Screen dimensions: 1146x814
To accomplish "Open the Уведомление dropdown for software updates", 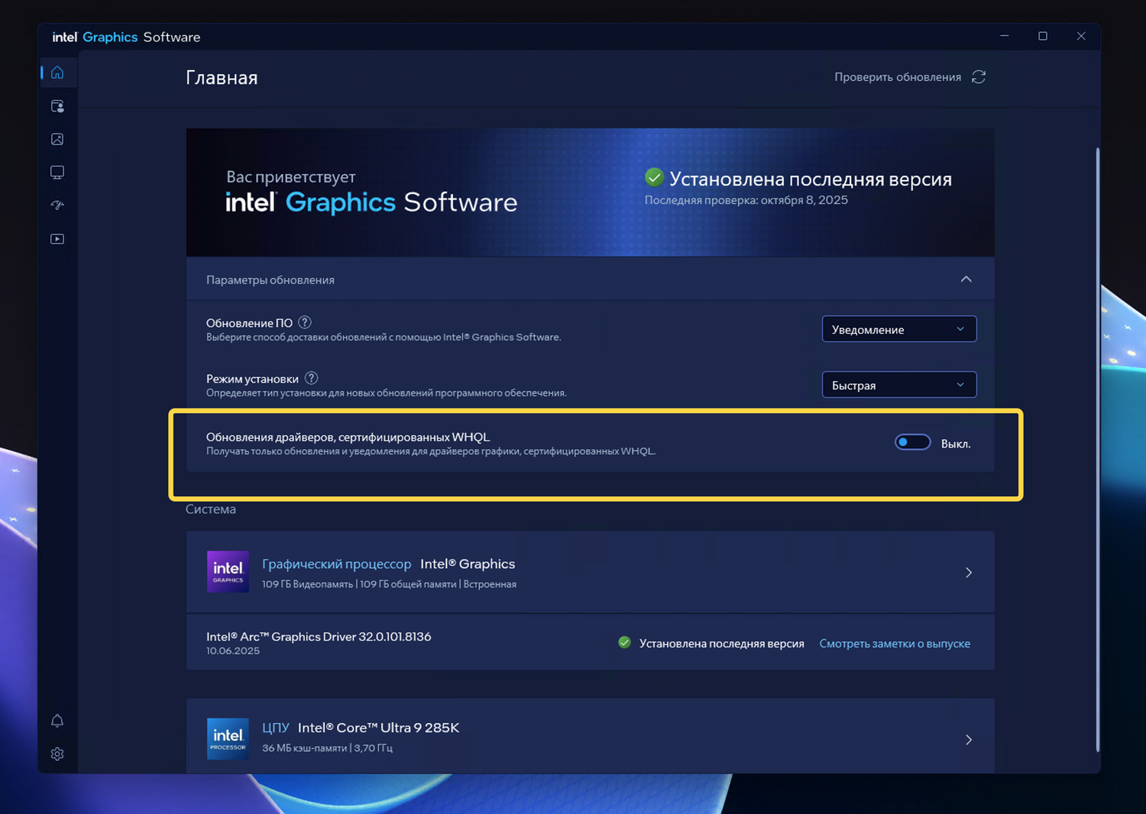I will coord(898,329).
